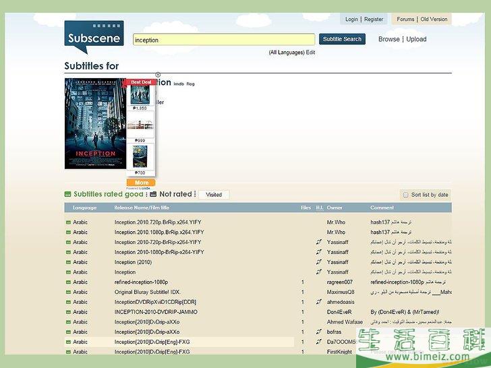
Task: Click owner bofras
Action: click(334, 332)
